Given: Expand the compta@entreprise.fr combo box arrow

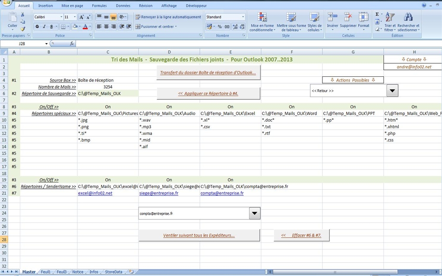Looking at the screenshot, I should click(255, 213).
